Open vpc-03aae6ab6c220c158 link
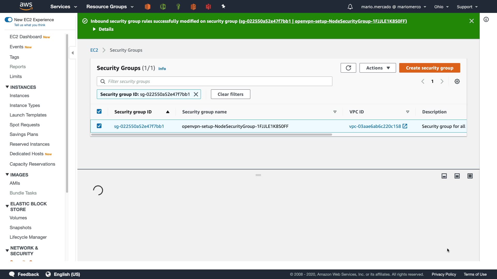497x279 pixels. pyautogui.click(x=375, y=126)
